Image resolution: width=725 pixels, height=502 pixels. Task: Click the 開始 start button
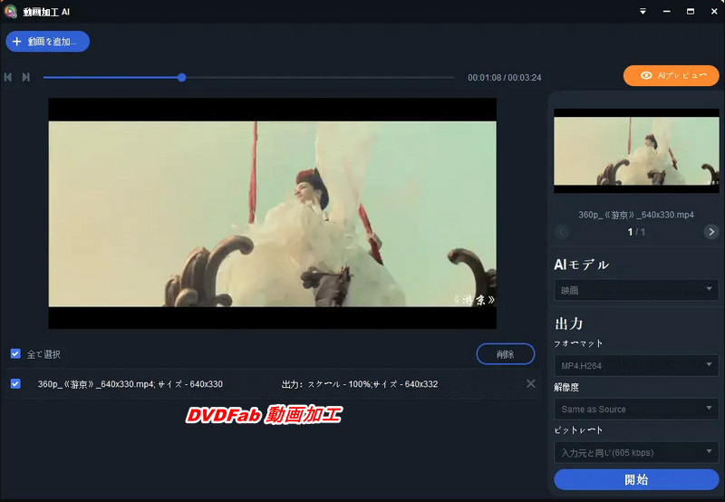[636, 480]
